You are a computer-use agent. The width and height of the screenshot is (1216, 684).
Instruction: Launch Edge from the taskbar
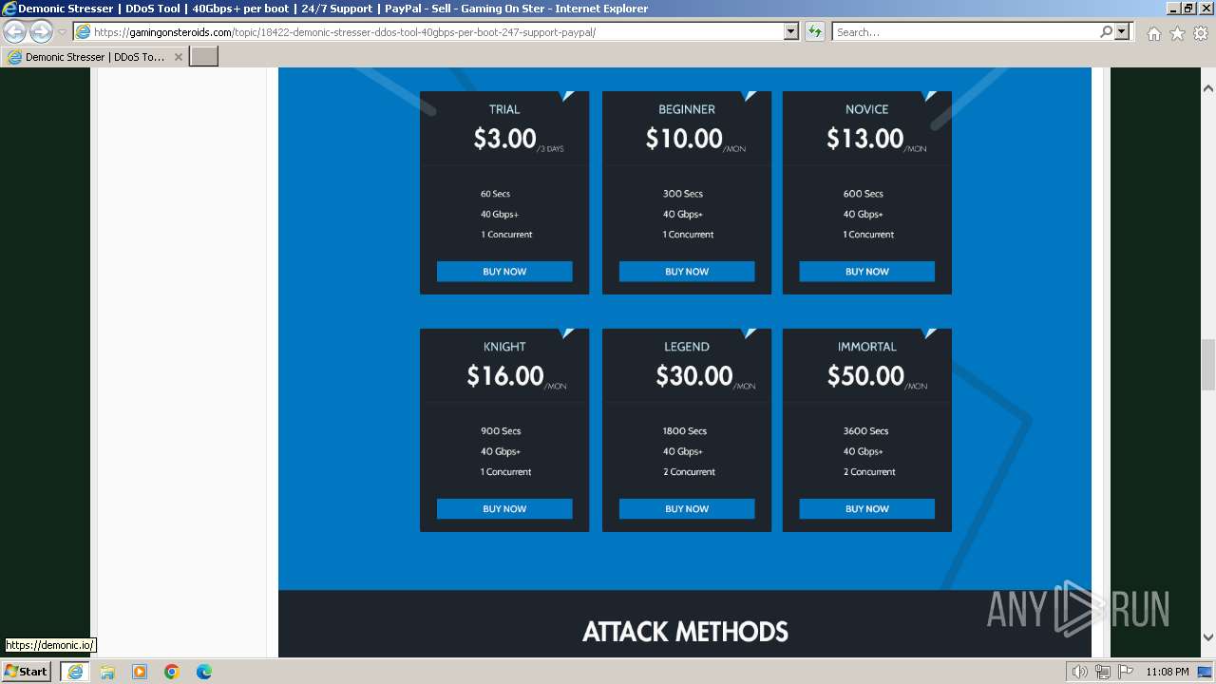coord(204,672)
